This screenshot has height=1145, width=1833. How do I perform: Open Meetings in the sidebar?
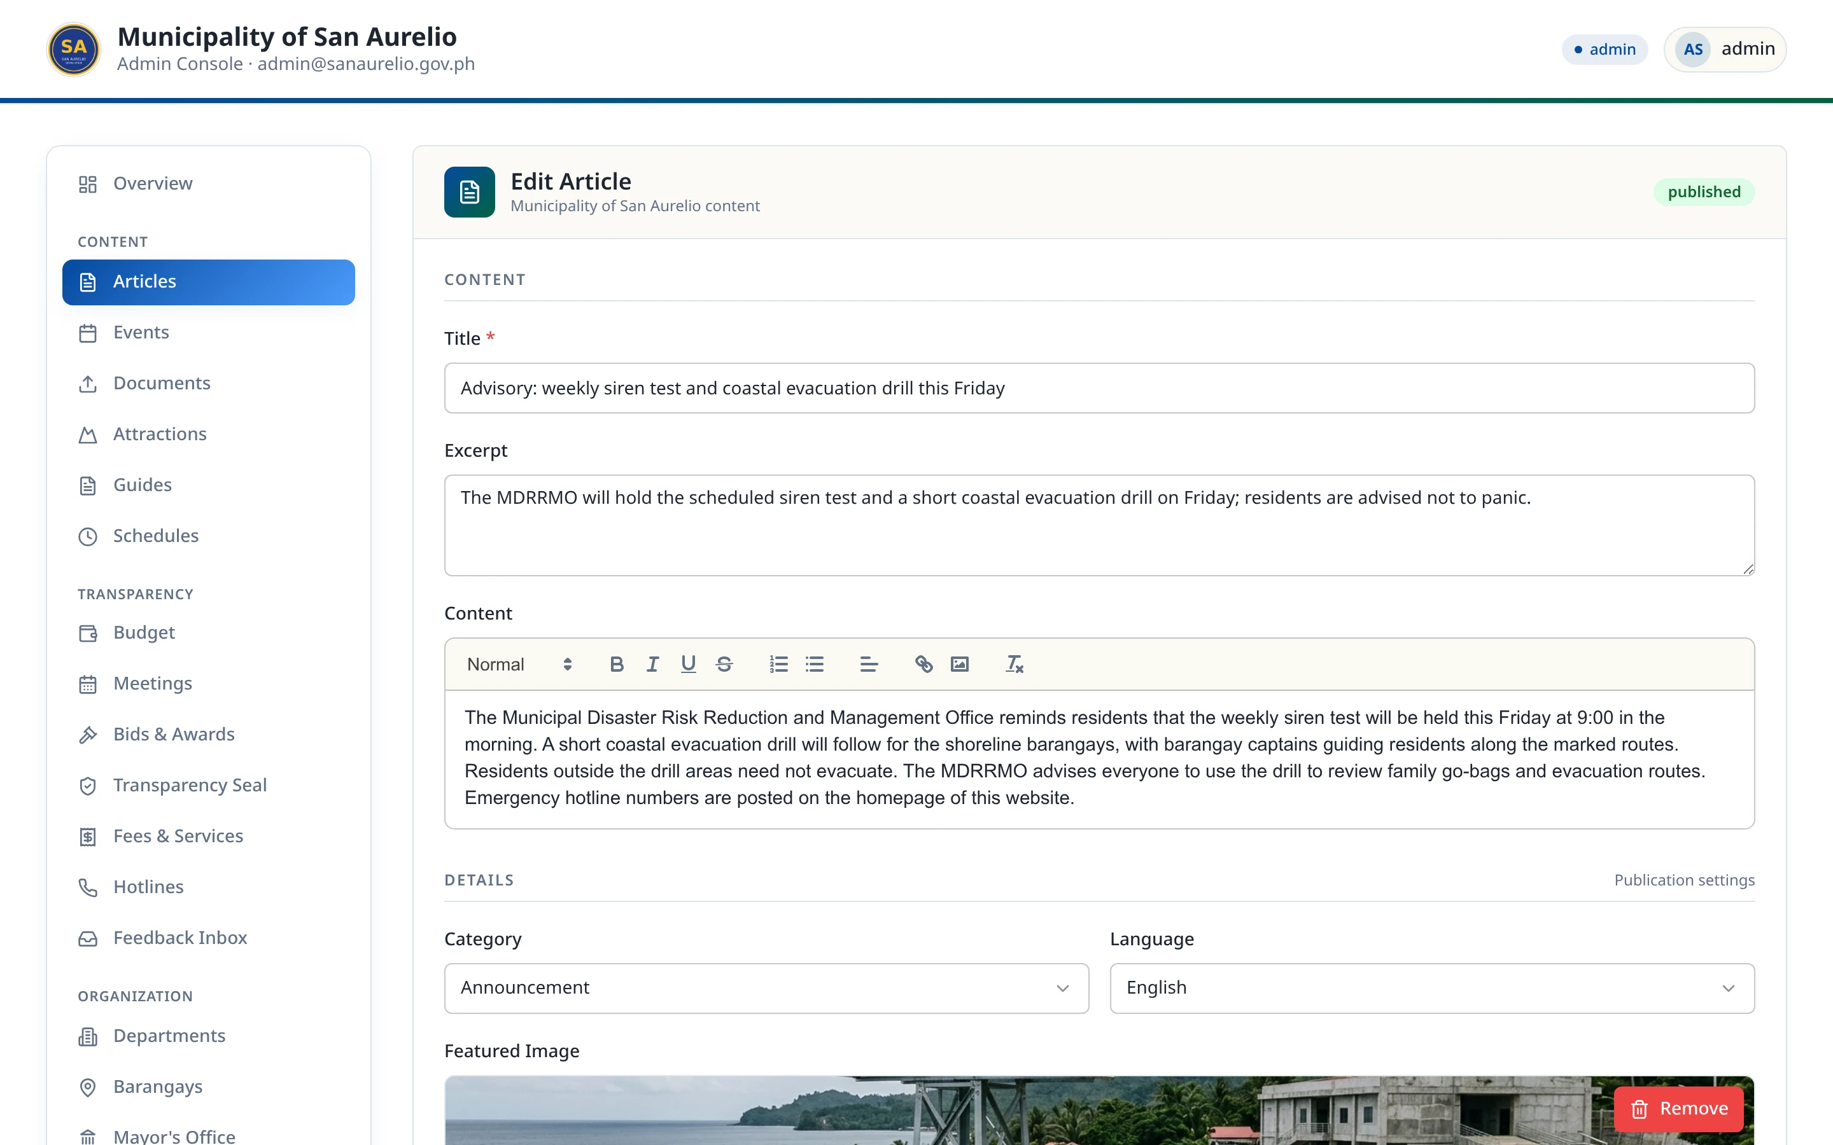click(208, 684)
